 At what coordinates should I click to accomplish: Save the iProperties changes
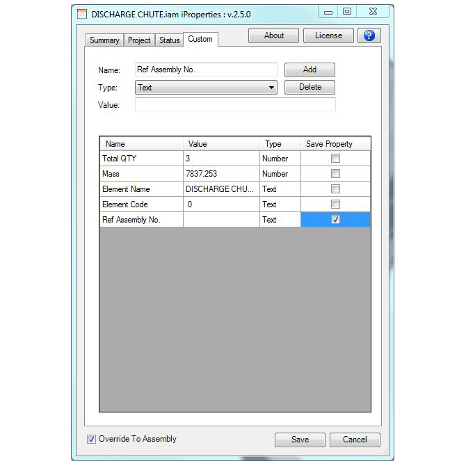pos(300,440)
